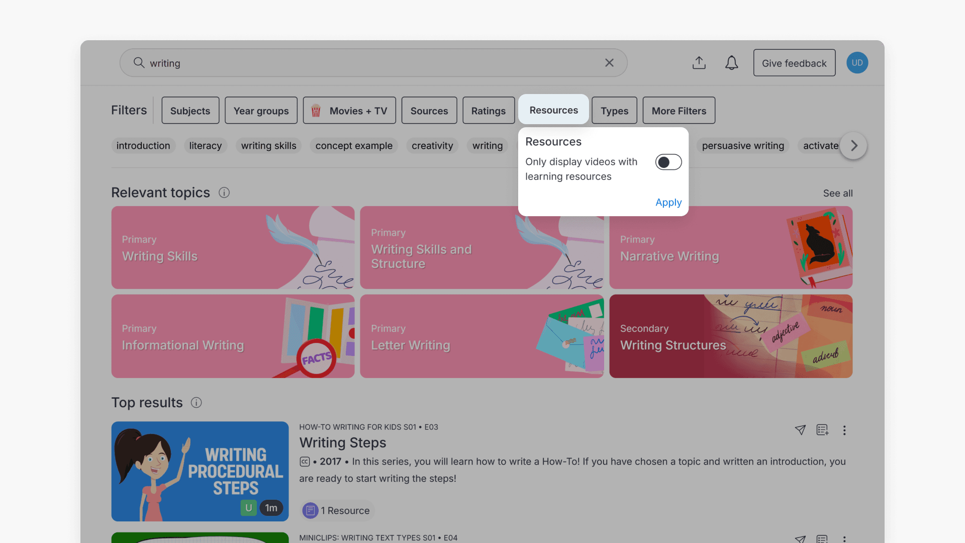Click the info icon beside Top results
The height and width of the screenshot is (543, 965).
pyautogui.click(x=197, y=403)
